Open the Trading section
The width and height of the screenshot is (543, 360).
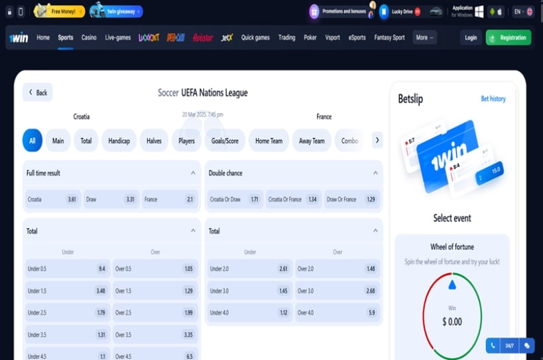point(286,37)
